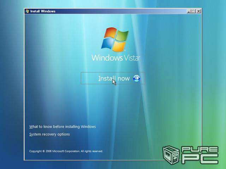Maximize the Install Windows window

click(194, 11)
